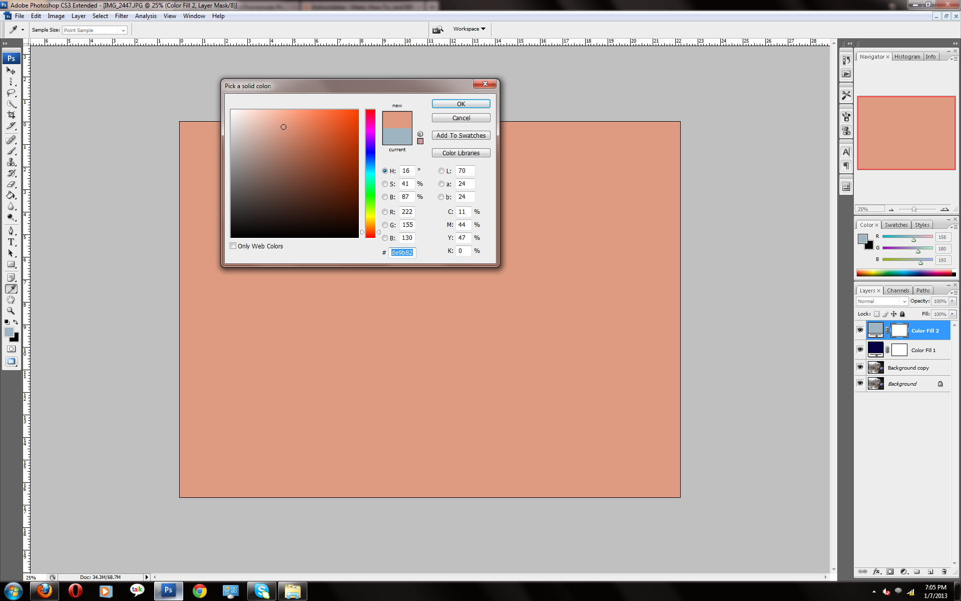
Task: Click the add layer mask icon
Action: (890, 571)
